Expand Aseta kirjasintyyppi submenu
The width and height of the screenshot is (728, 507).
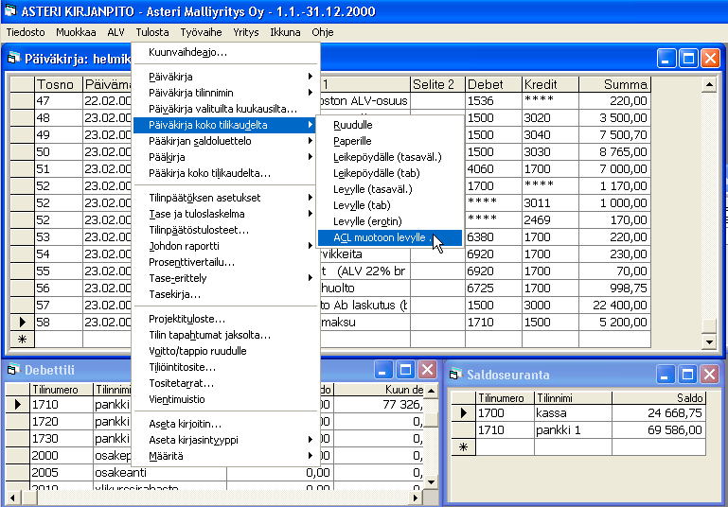226,440
